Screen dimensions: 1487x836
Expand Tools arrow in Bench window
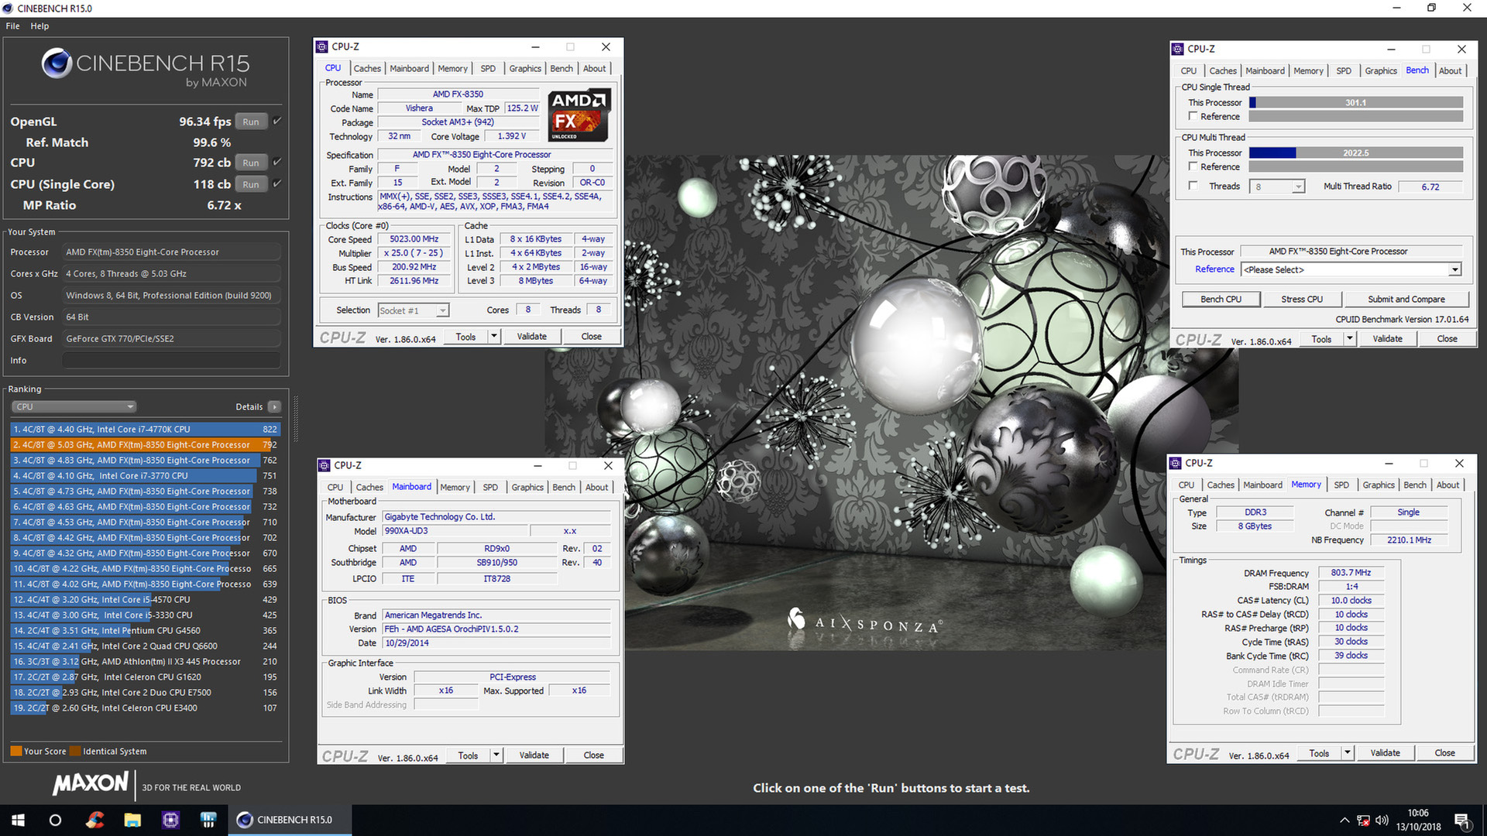1350,339
